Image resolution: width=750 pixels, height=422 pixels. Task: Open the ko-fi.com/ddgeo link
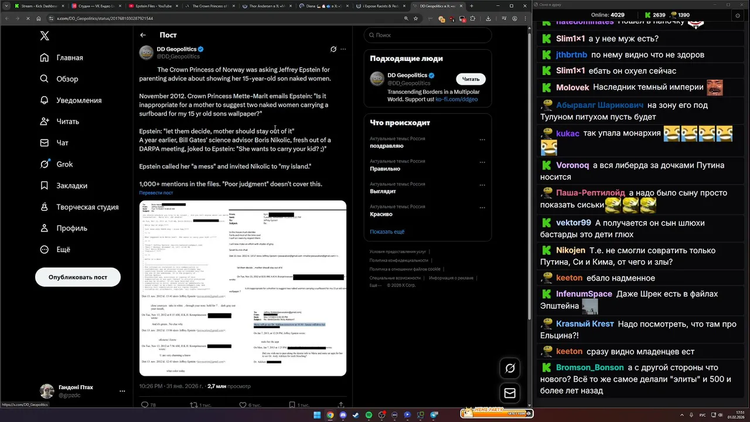[456, 100]
